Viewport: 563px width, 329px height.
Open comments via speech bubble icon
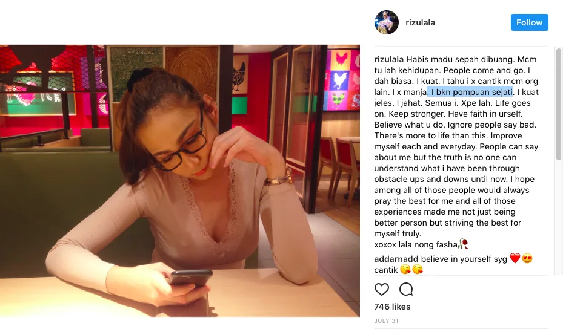pyautogui.click(x=406, y=289)
